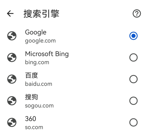Go back using the arrow icon
The height and width of the screenshot is (138, 155).
tap(10, 14)
